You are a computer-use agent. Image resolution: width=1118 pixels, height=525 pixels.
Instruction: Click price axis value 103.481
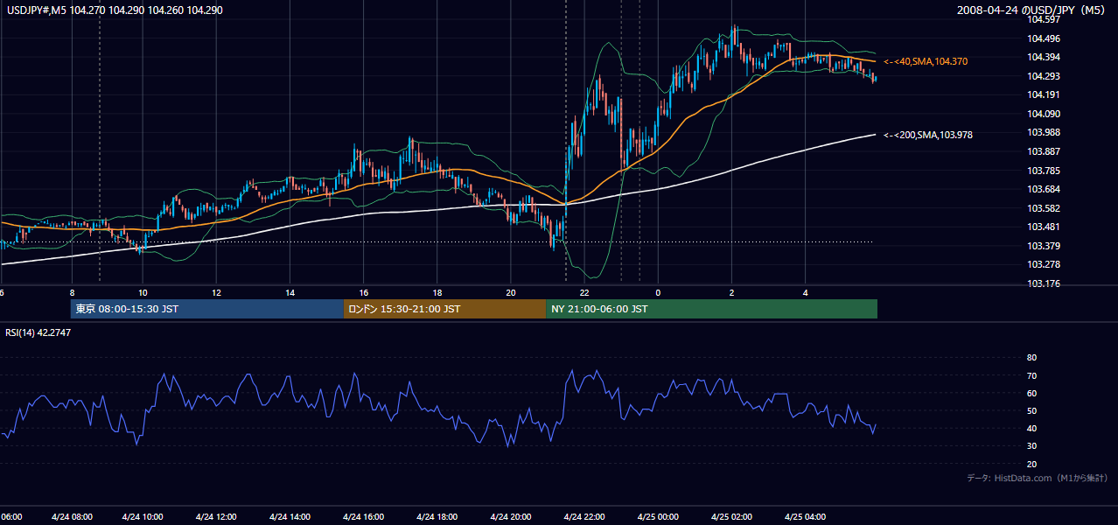(1045, 227)
